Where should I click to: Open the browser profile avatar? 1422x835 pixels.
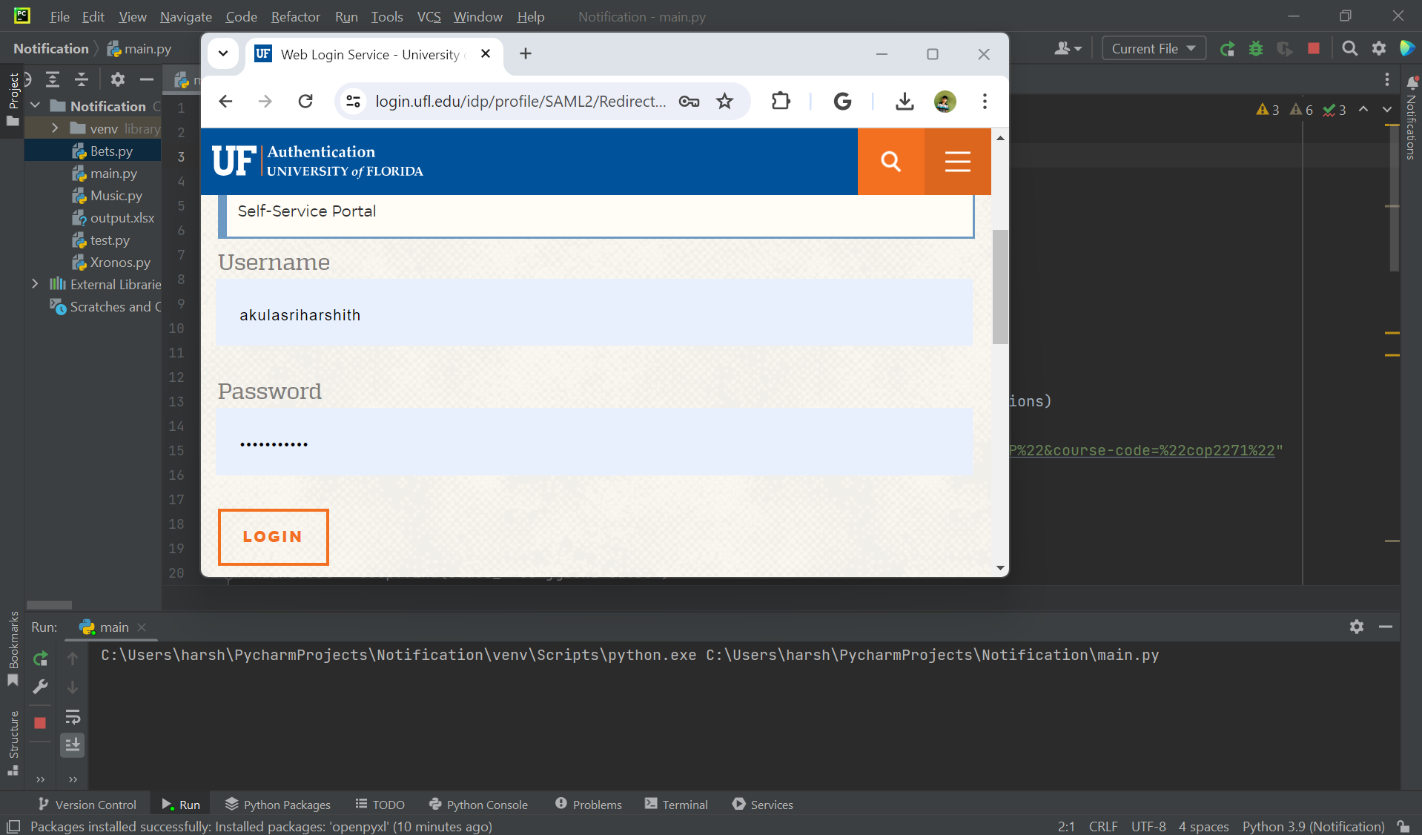point(945,102)
